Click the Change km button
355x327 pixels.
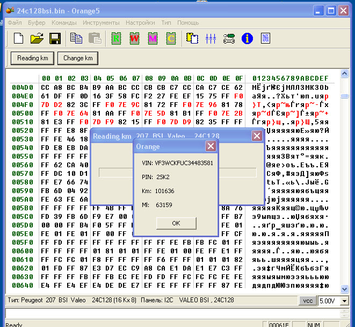click(x=78, y=58)
